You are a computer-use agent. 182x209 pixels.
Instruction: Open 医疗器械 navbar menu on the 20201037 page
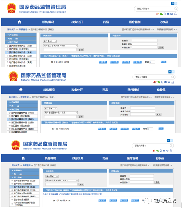[x=133, y=90]
